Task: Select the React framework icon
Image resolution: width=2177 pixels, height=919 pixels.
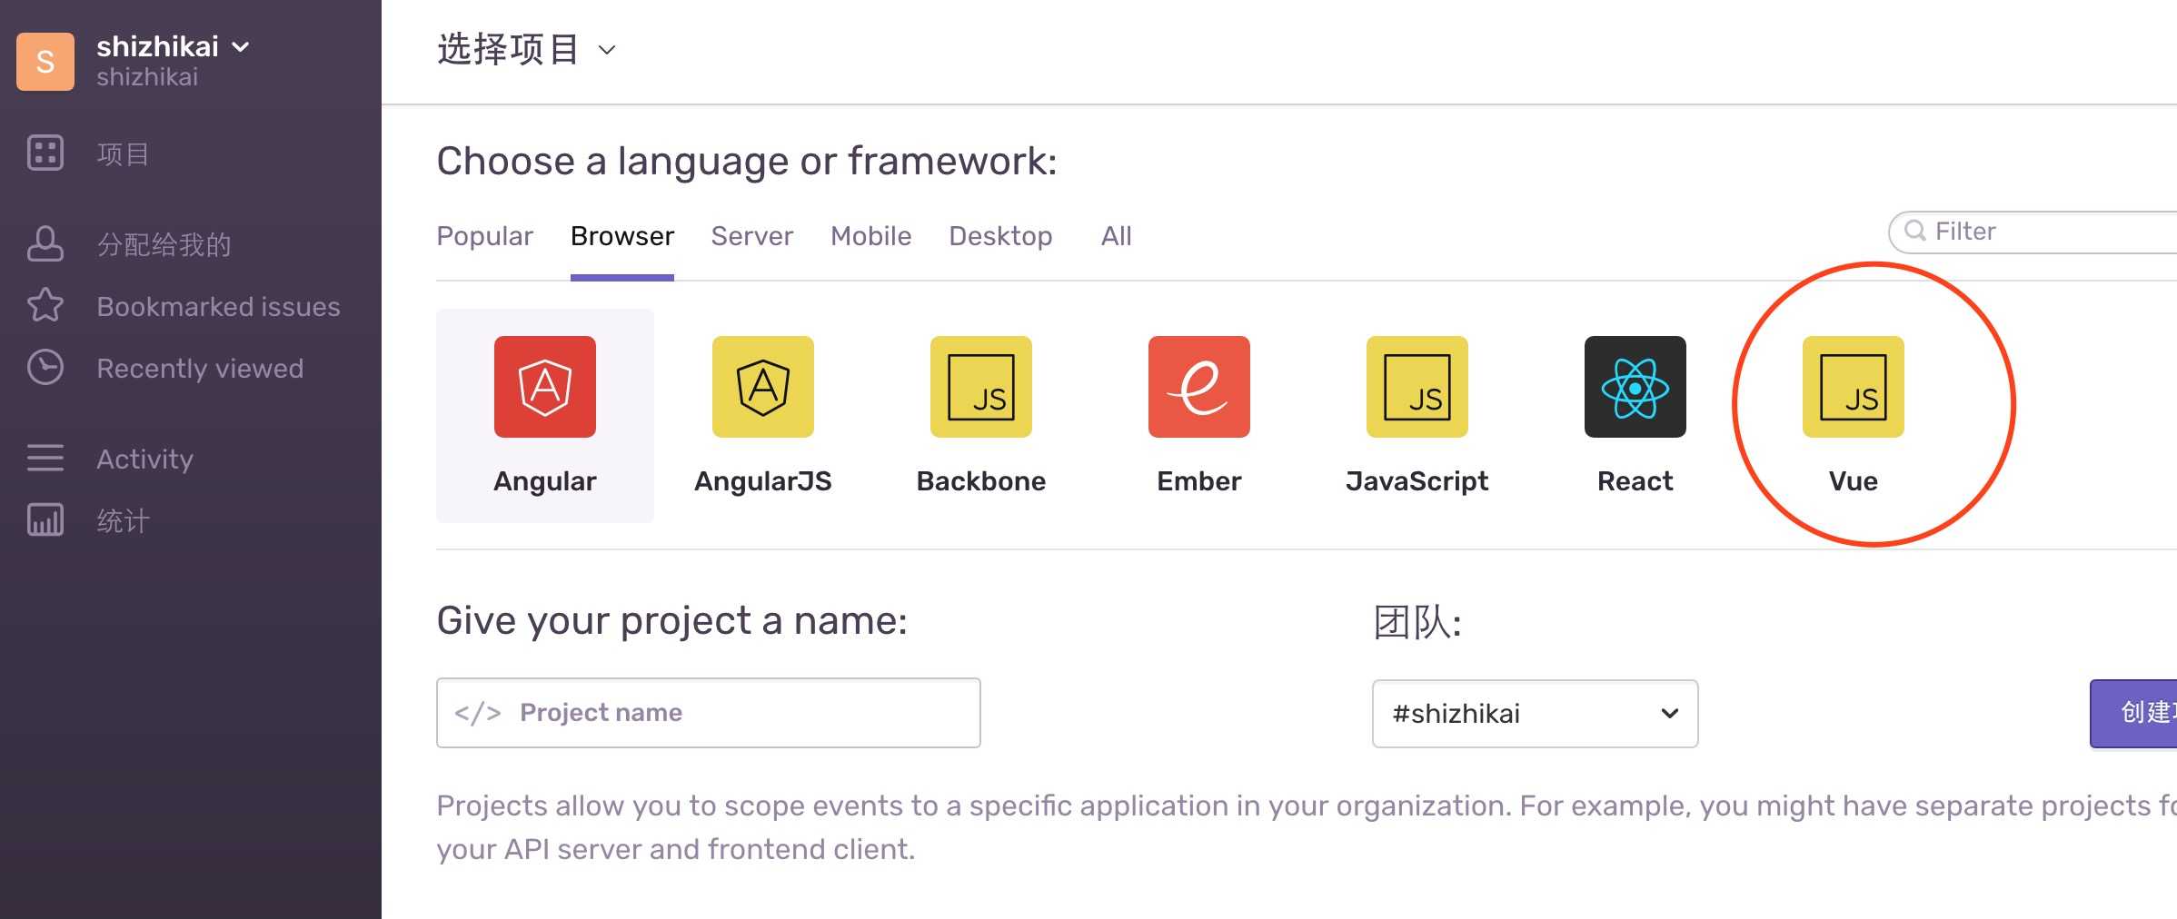Action: pos(1635,387)
